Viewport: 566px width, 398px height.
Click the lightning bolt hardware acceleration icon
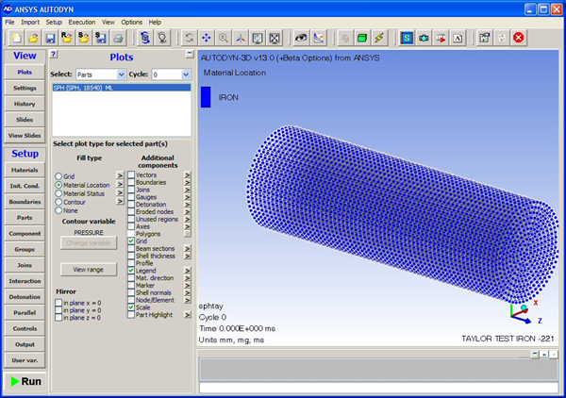[379, 38]
